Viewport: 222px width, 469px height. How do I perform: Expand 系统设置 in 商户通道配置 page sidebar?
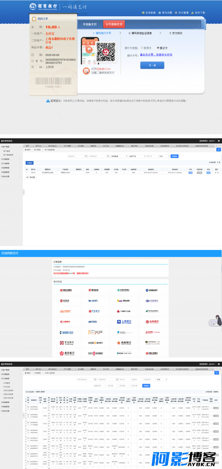point(11,176)
